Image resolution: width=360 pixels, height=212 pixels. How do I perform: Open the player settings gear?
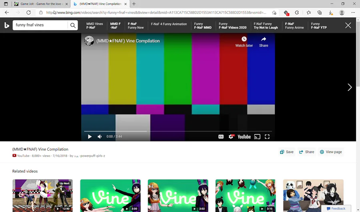(231, 137)
